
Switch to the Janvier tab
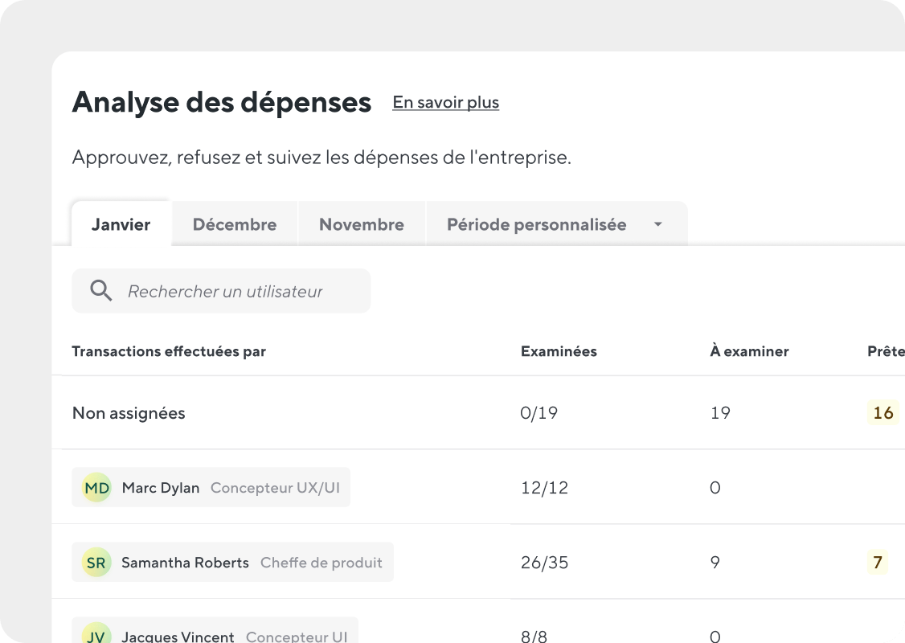121,224
